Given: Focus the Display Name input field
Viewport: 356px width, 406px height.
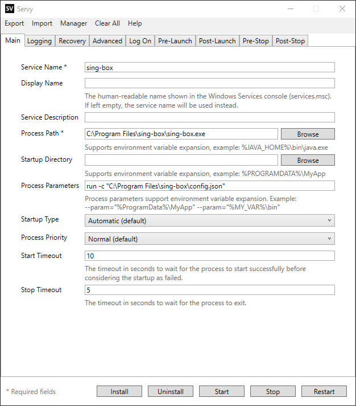Looking at the screenshot, I should click(210, 83).
